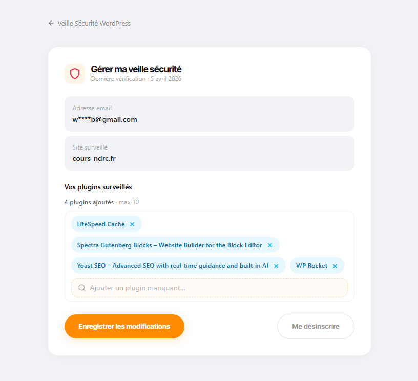Open the Veille Sécurité WordPress breadcrumb link
Image resolution: width=418 pixels, height=381 pixels.
pyautogui.click(x=94, y=23)
